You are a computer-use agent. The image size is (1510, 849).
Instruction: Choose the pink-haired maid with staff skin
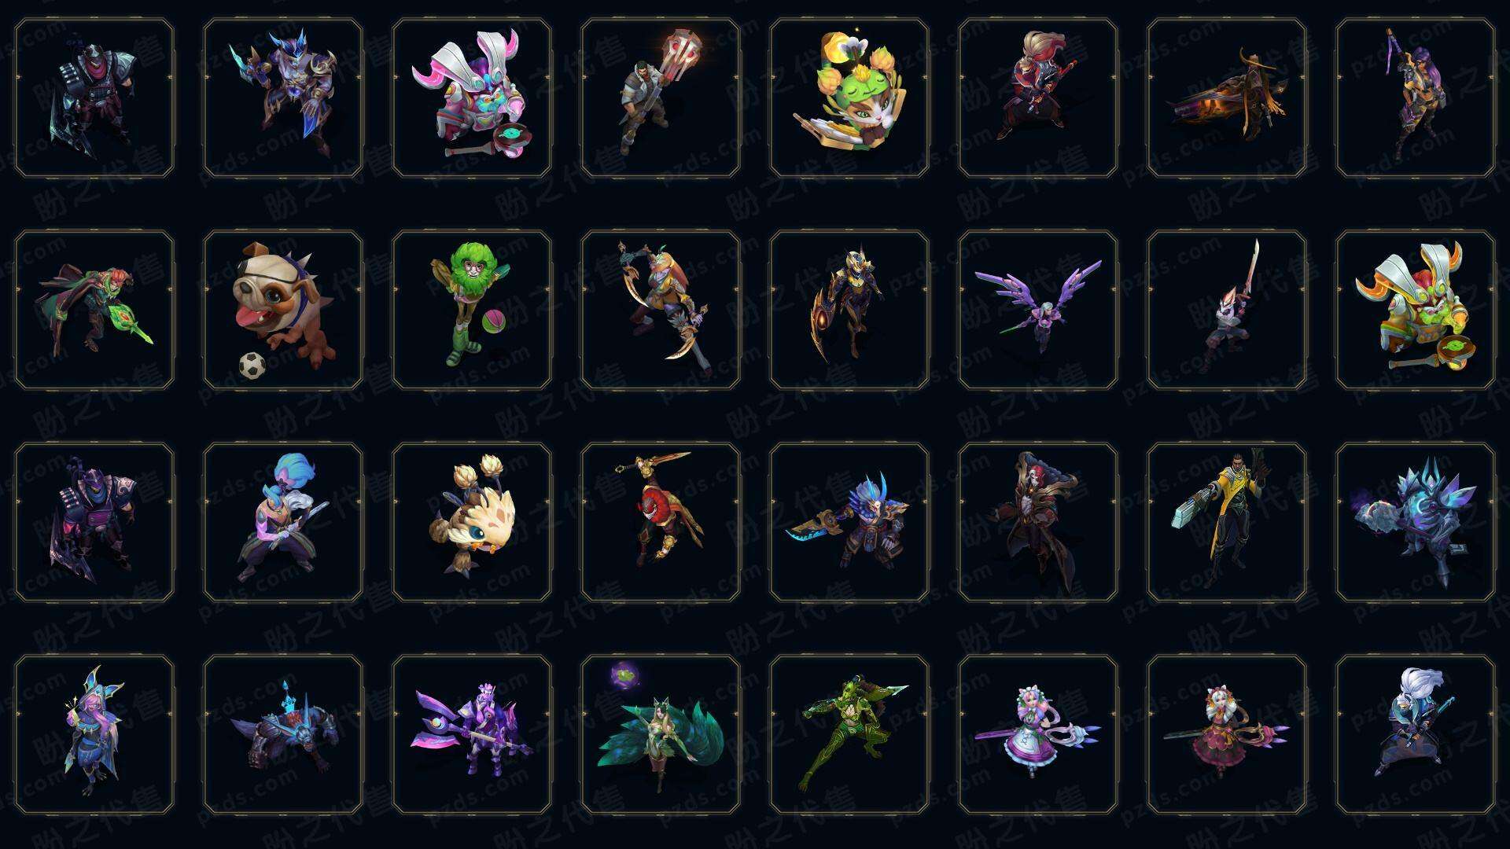[1038, 734]
